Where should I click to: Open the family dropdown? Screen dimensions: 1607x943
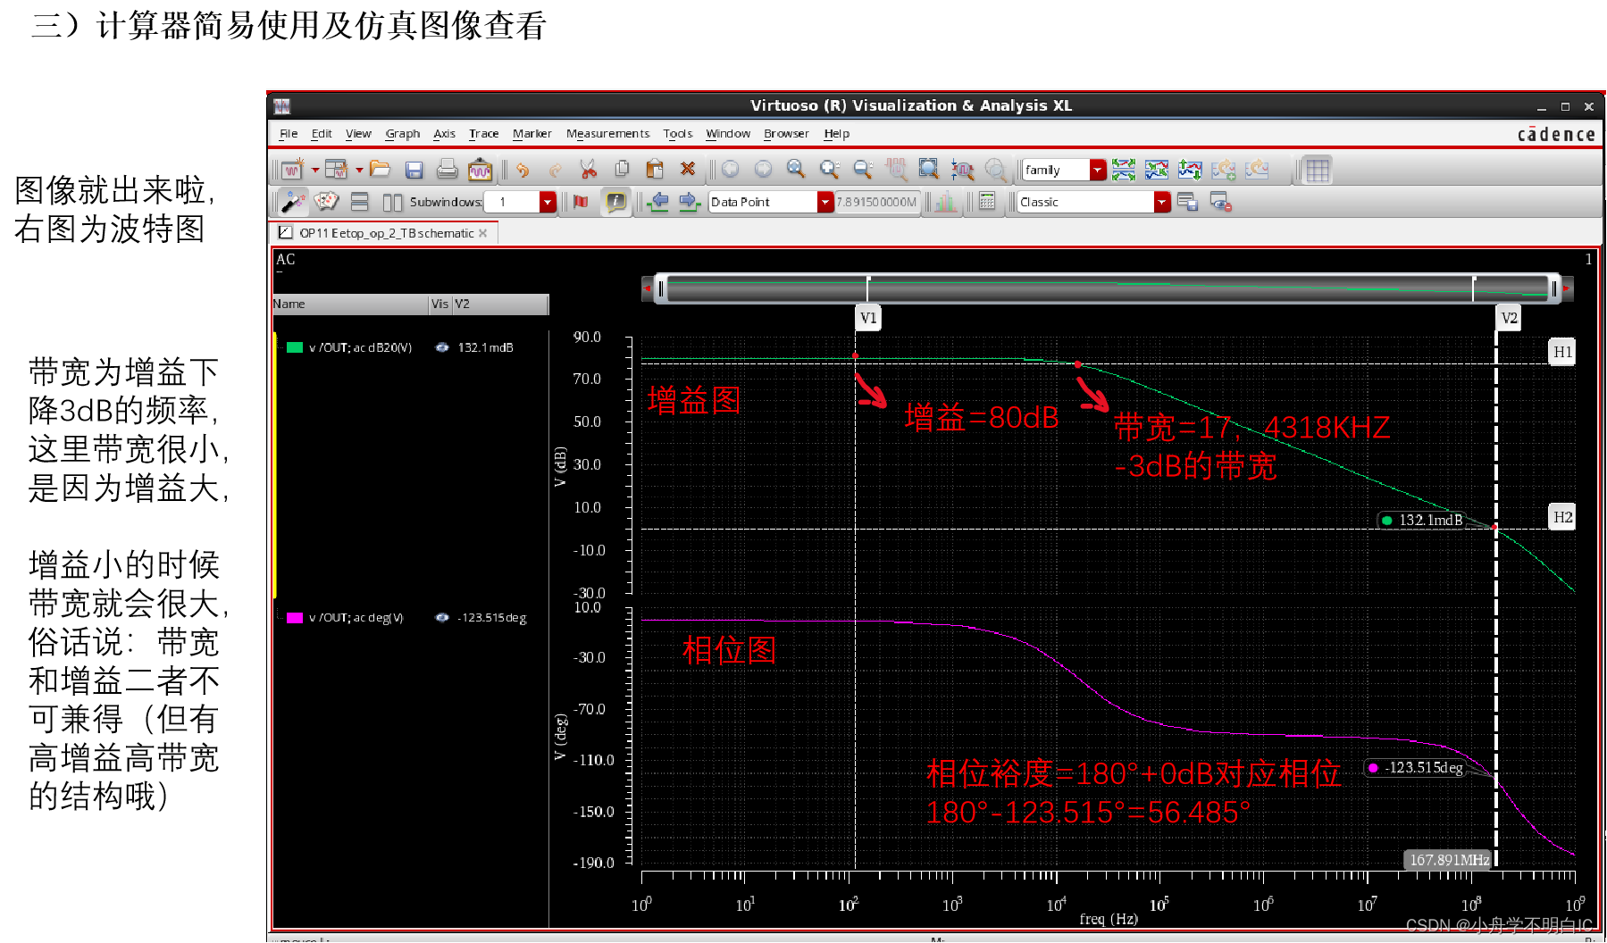point(1098,170)
